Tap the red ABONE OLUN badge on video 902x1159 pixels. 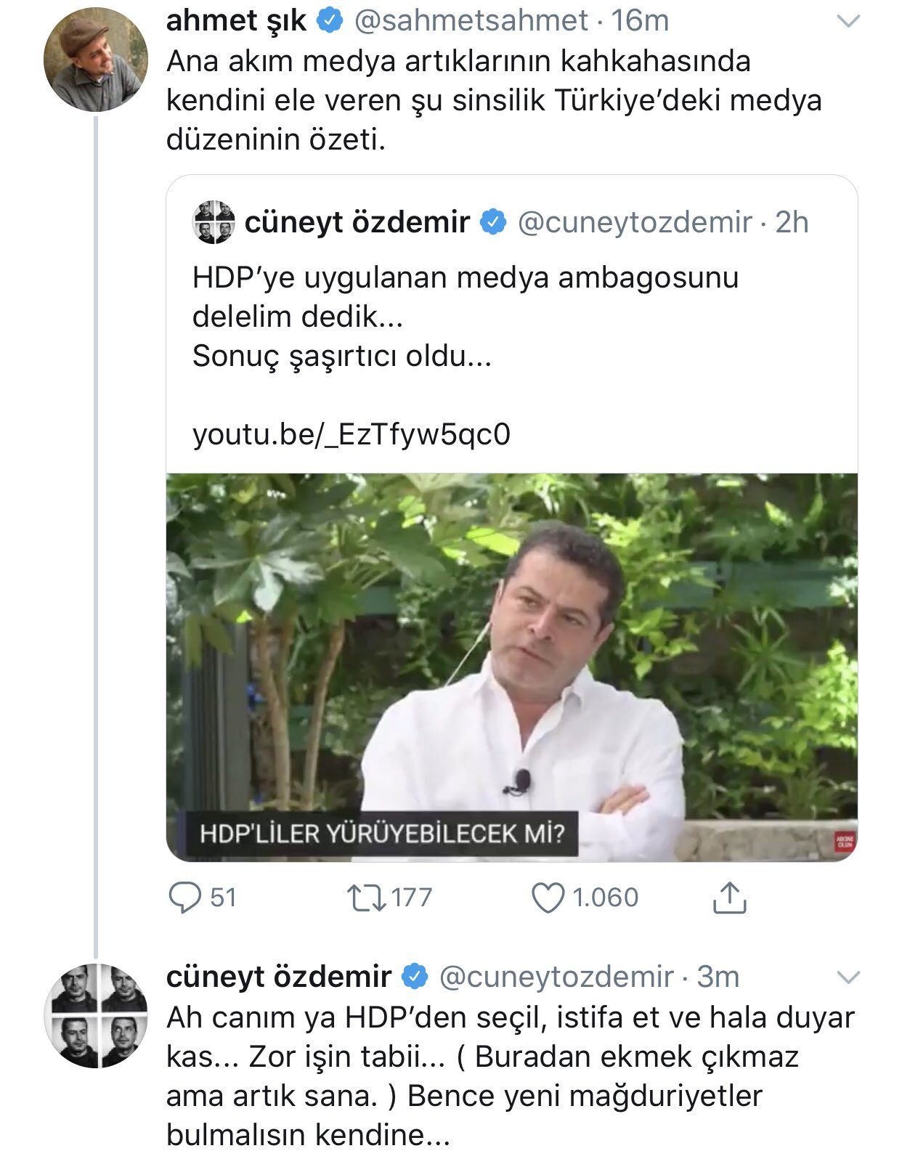[x=845, y=842]
